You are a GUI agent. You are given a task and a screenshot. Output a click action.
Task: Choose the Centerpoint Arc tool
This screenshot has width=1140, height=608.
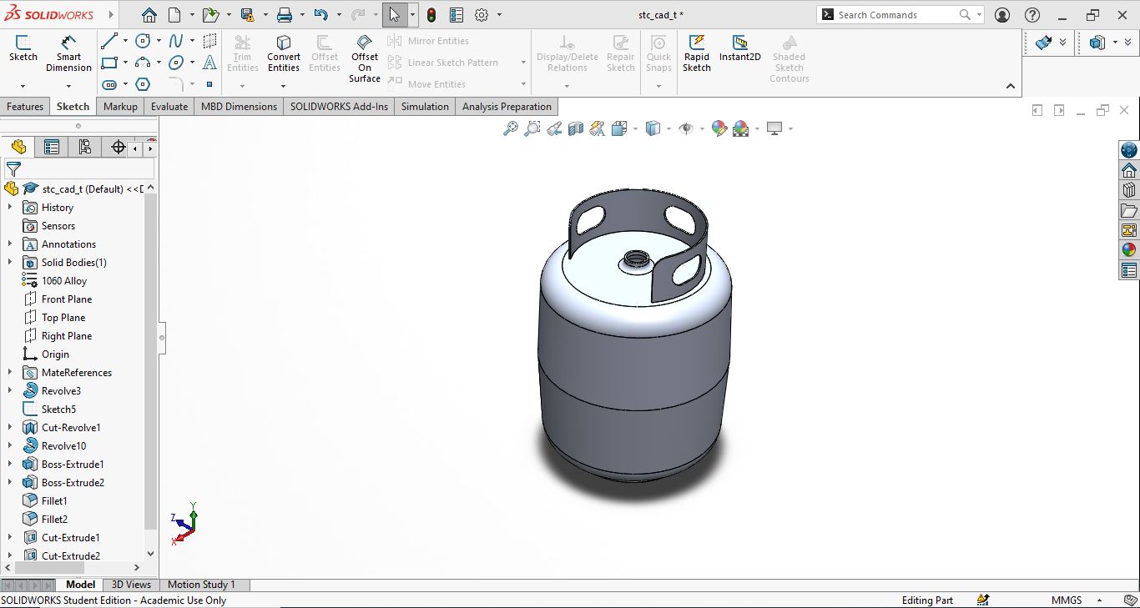(143, 63)
